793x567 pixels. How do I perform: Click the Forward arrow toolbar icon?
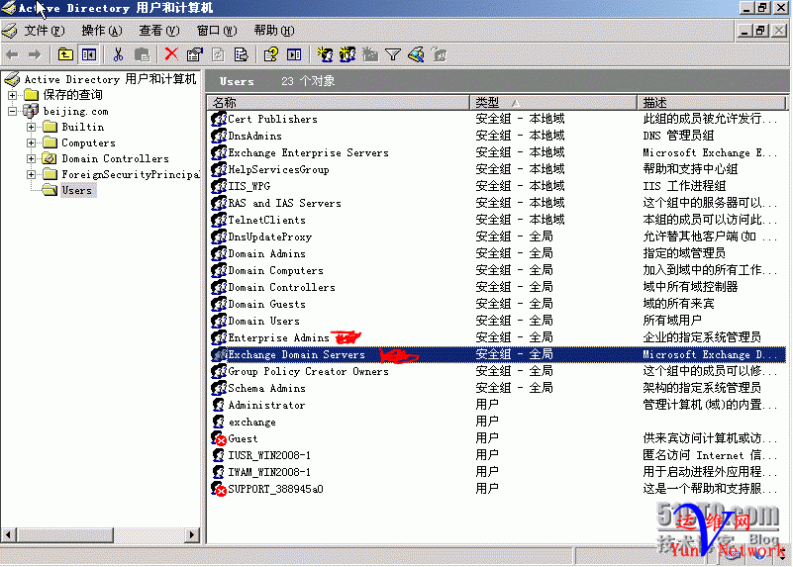[35, 54]
